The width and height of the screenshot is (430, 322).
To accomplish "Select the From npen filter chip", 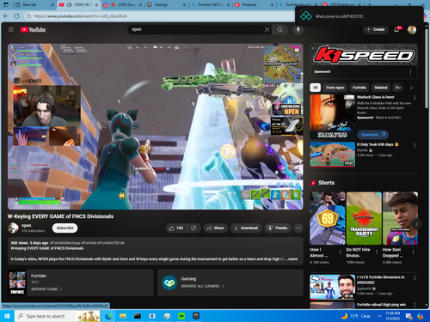I will click(x=335, y=88).
